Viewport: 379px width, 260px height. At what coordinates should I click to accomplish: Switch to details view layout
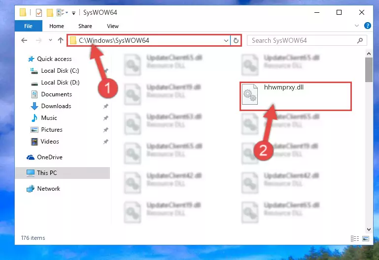[354, 238]
